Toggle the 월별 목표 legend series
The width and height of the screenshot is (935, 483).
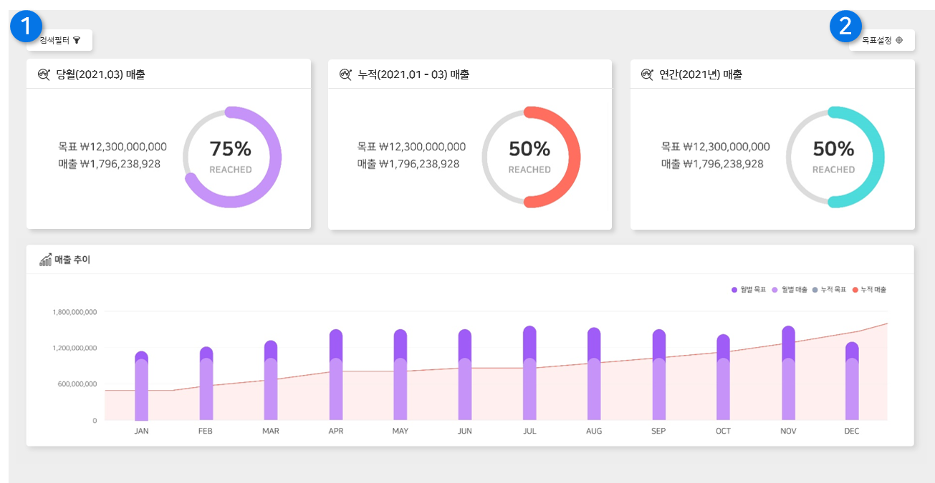pos(749,290)
